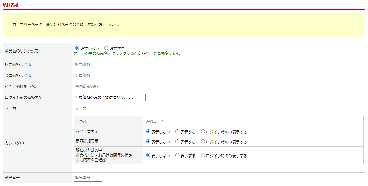Viewport: 368px width, 186px height.
Task: Select 表示しない for 商品詳細表示
Action: [149, 142]
